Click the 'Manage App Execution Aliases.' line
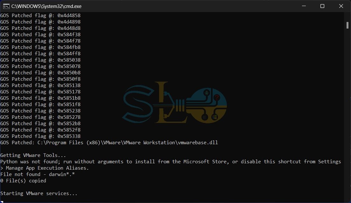351x203 pixels. tap(45, 168)
